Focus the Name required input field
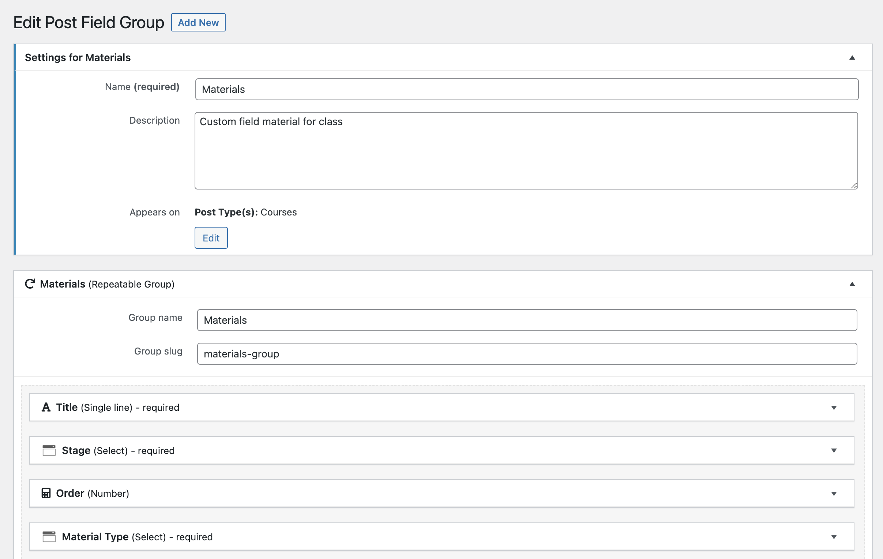The image size is (883, 559). [x=527, y=89]
